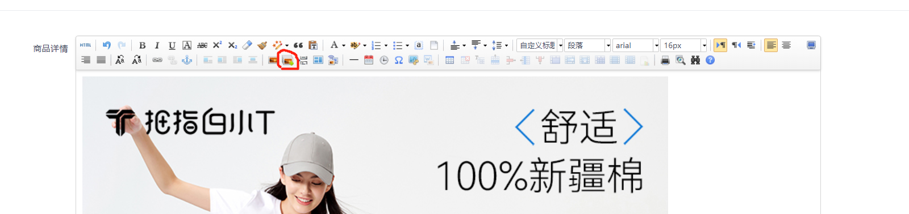This screenshot has width=909, height=214.
Task: Open the highlight color picker arrow
Action: click(x=365, y=45)
